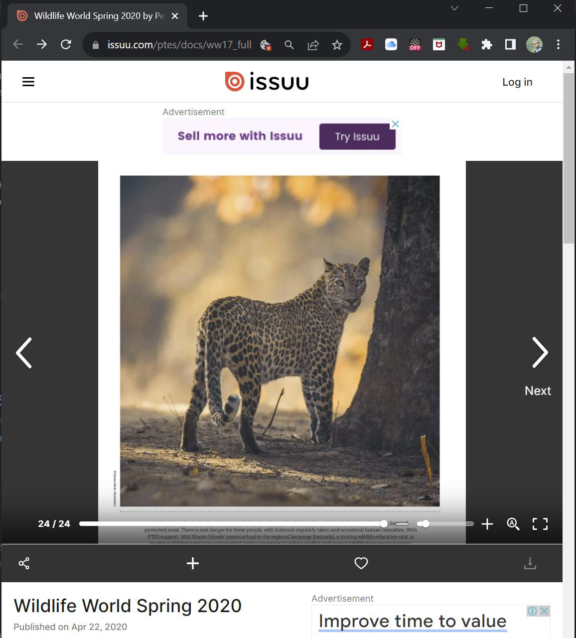Click the ad info icon
The width and height of the screenshot is (576, 638).
point(533,611)
